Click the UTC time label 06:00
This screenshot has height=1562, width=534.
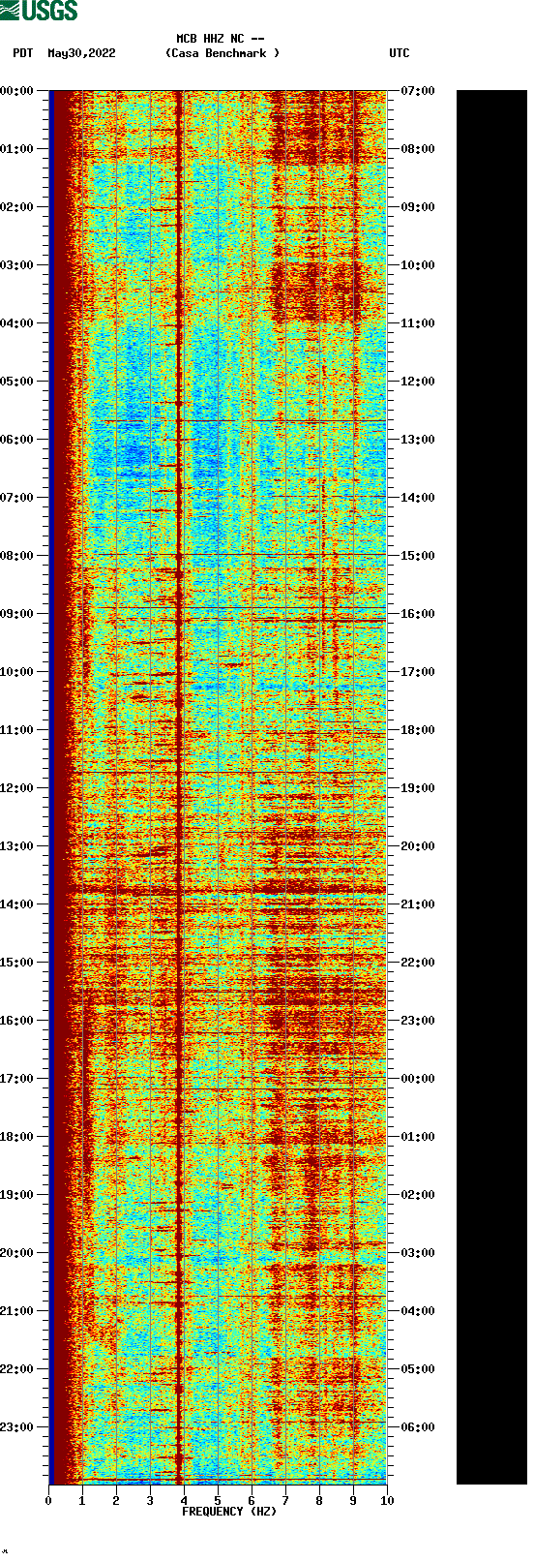[418, 1427]
